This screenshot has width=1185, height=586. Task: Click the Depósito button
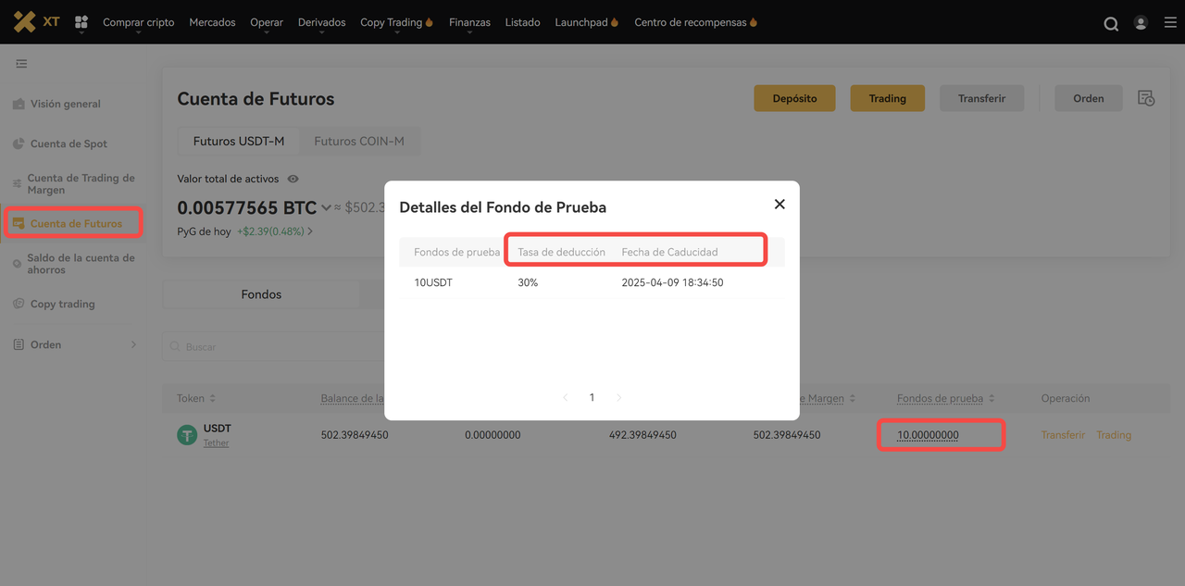[x=794, y=98]
